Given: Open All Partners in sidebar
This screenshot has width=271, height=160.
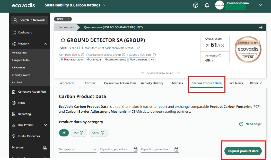Looking at the screenshot, I should point(19,68).
